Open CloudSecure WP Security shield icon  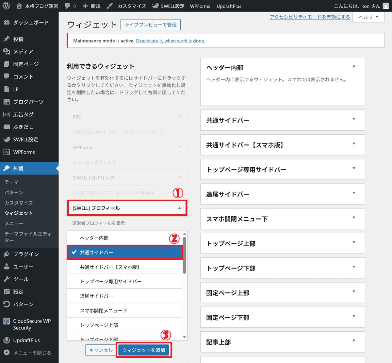tap(7, 321)
